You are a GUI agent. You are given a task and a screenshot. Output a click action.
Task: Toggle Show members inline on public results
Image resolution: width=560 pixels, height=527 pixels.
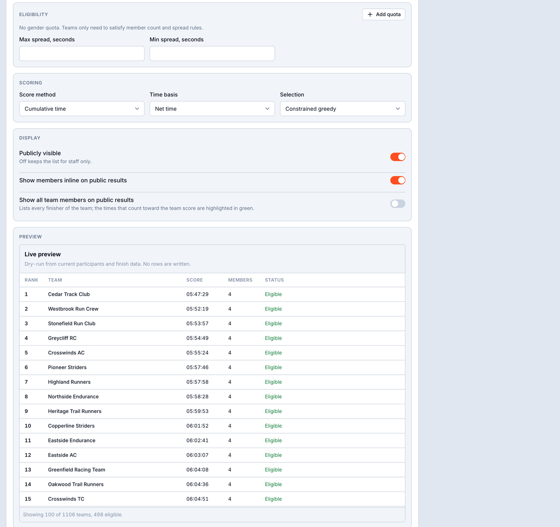[x=397, y=180]
